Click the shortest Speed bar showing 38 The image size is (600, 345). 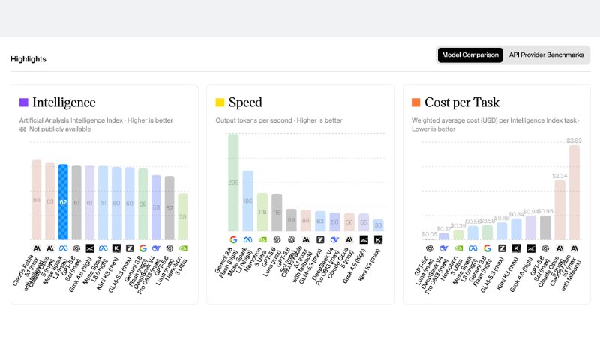click(x=378, y=225)
